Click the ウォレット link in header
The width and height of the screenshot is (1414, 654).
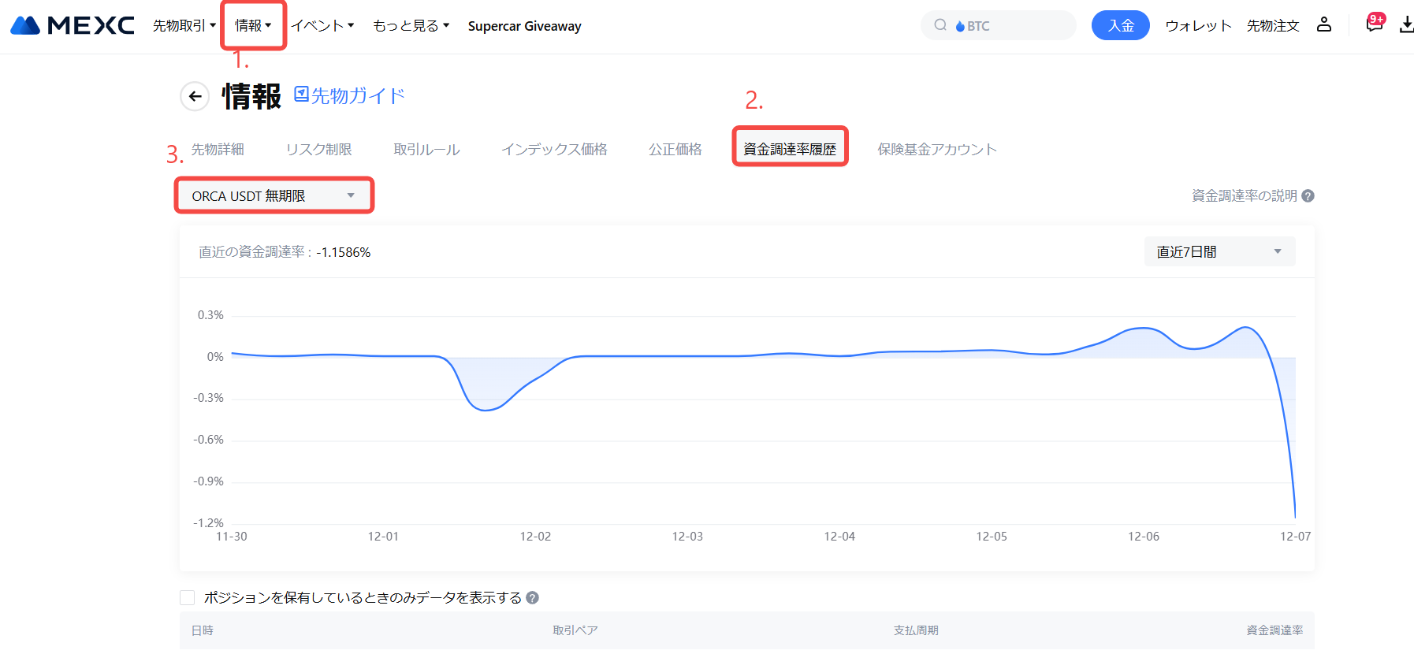point(1197,26)
